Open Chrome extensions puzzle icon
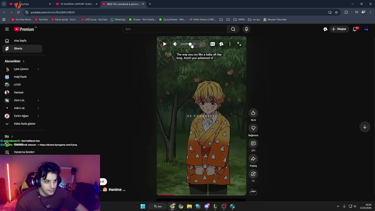375x211 pixels. (346, 12)
